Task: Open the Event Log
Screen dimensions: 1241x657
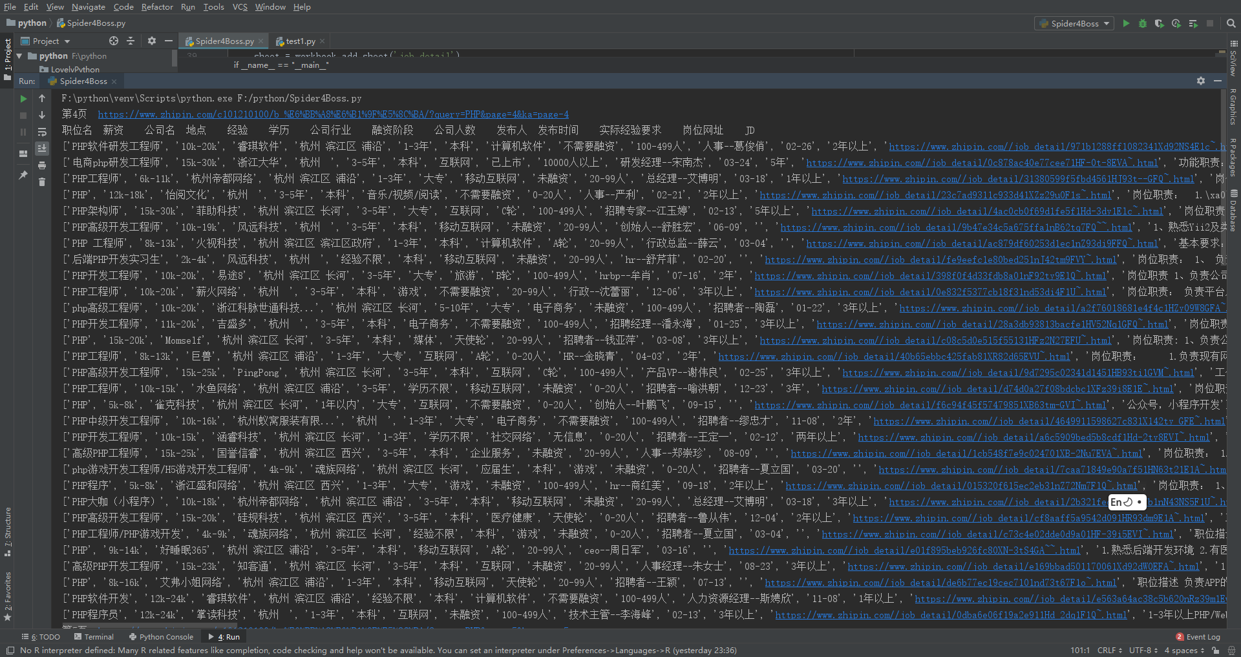Action: (x=1198, y=636)
